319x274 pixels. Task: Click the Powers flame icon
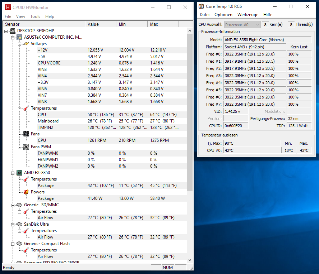pos(26,192)
